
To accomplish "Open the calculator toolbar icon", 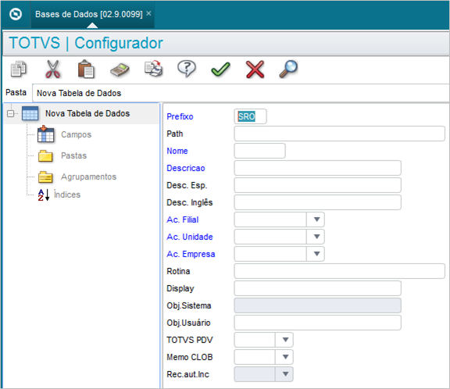I will [120, 70].
